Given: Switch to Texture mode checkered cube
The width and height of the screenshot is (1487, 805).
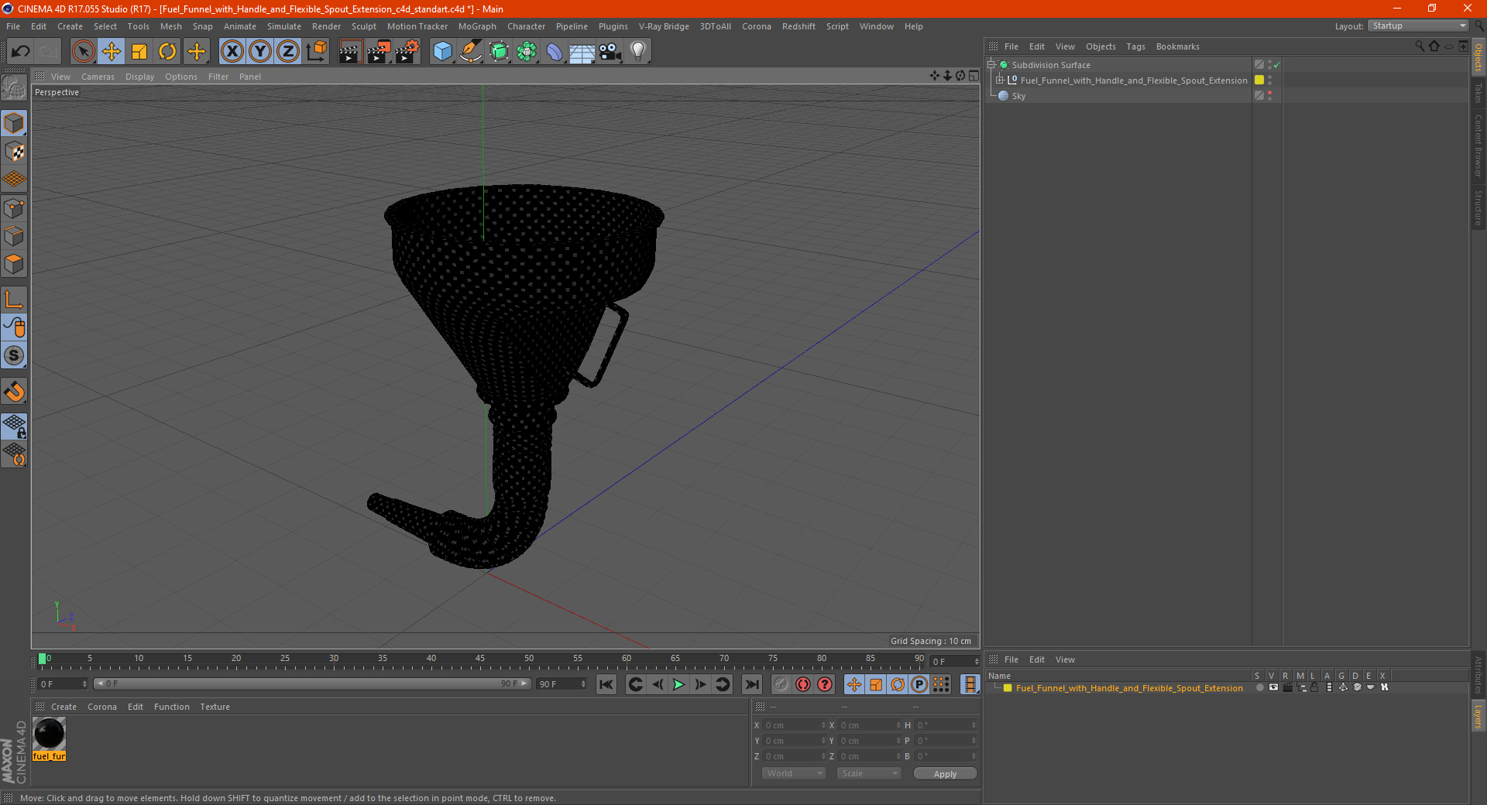Looking at the screenshot, I should click(14, 151).
